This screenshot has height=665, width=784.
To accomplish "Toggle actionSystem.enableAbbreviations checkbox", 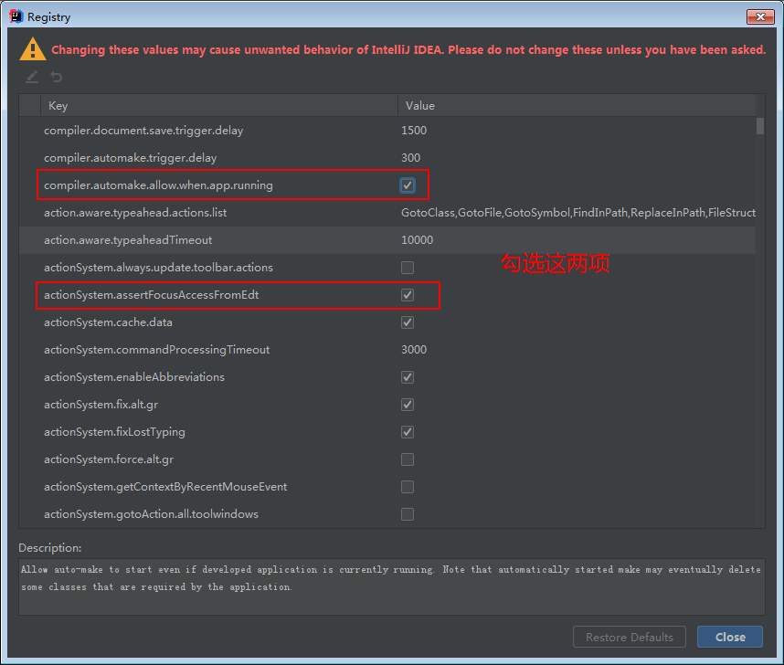I will (408, 377).
